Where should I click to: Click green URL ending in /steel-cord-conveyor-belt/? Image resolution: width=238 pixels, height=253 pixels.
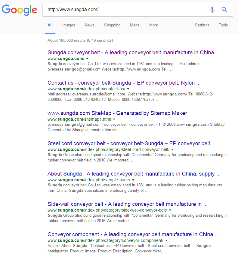[x=109, y=149]
